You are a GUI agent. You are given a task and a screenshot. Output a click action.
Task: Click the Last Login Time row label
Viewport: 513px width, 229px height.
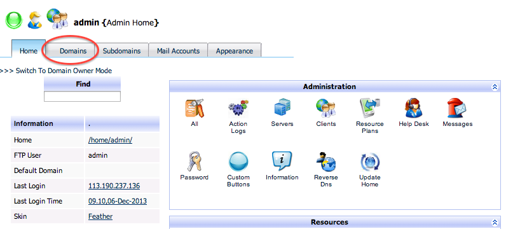click(38, 201)
